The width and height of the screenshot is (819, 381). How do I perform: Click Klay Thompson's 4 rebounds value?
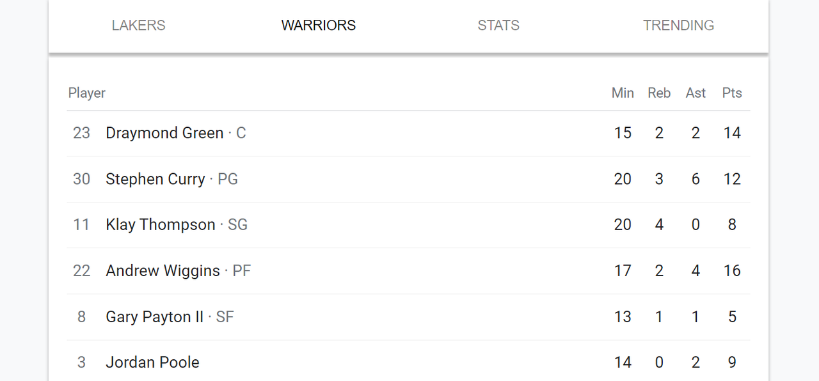point(659,225)
